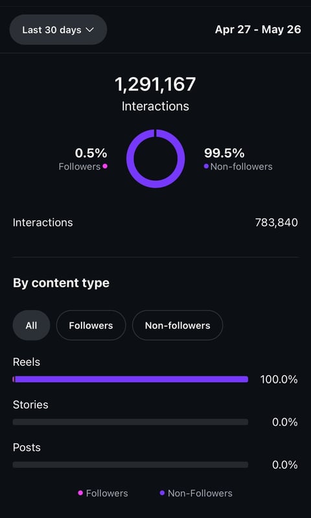Tap the 1,291,167 interactions total

click(x=155, y=85)
